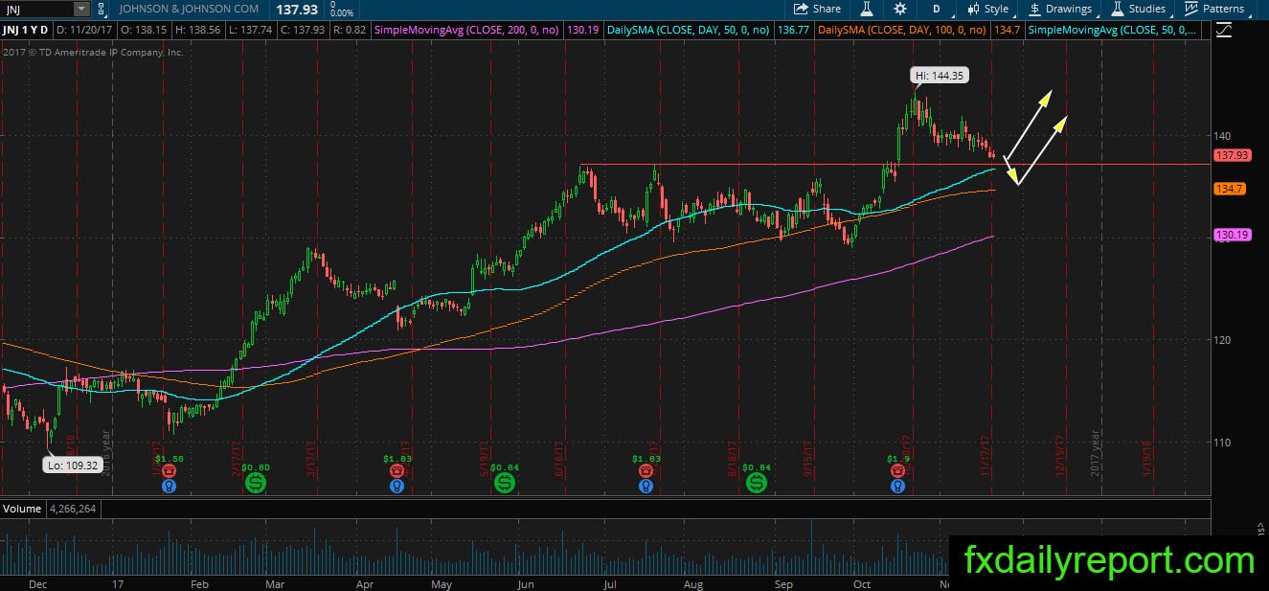Change the D timeframe selector
Image resolution: width=1269 pixels, height=591 pixels.
(x=936, y=9)
